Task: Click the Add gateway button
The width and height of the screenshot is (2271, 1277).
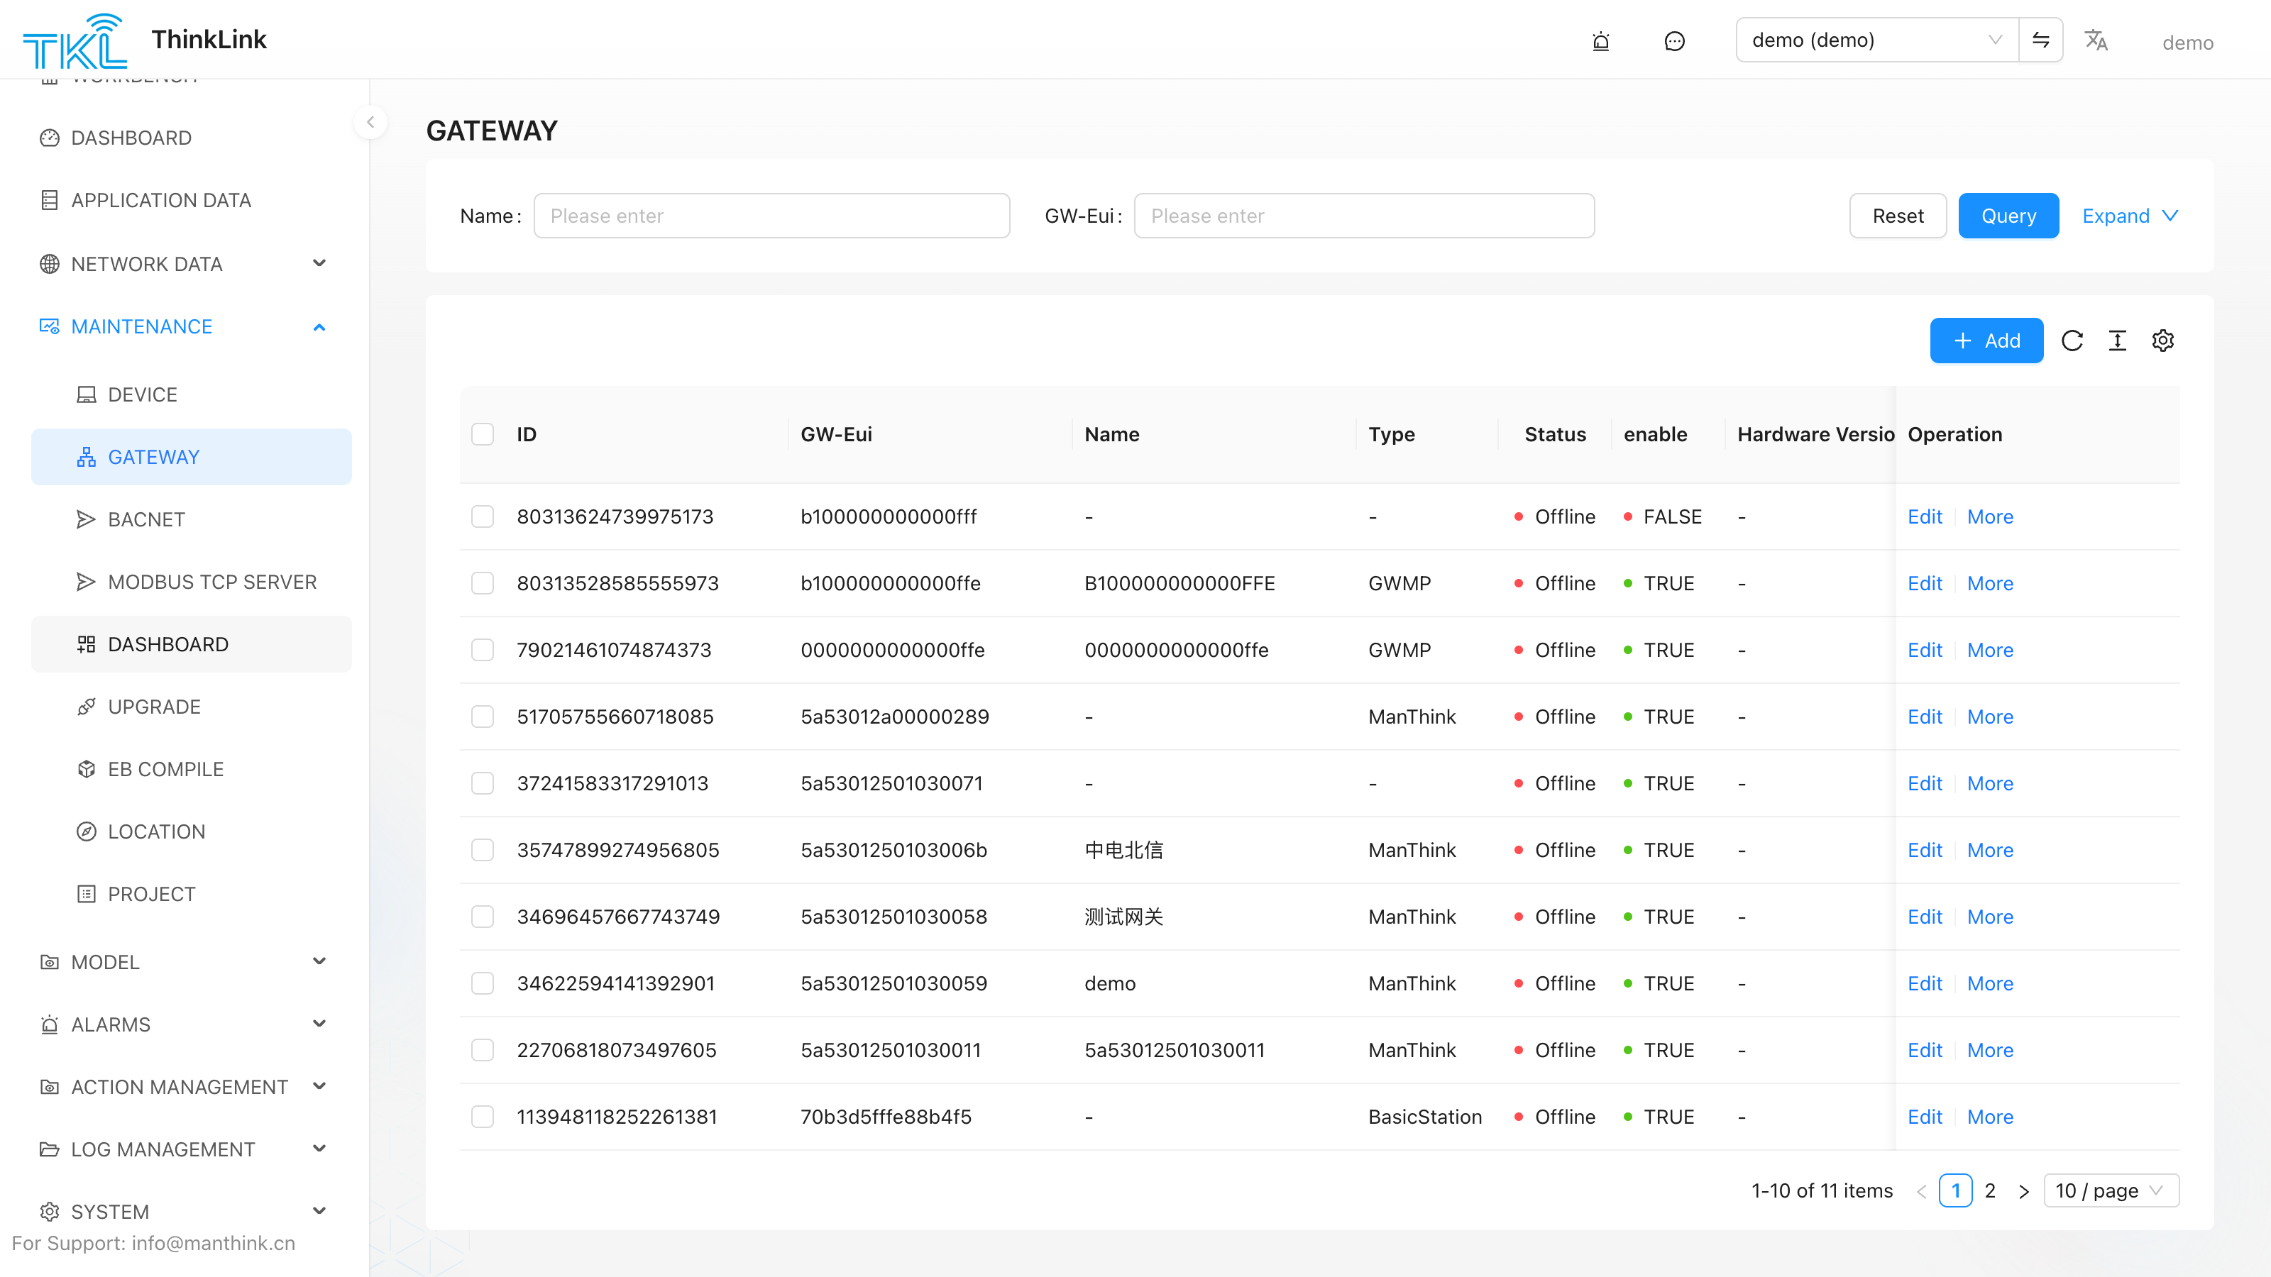Action: pos(1986,341)
